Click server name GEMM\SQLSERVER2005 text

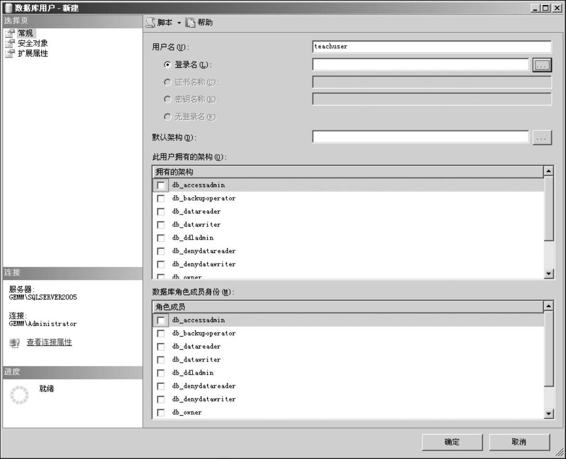[x=43, y=298]
